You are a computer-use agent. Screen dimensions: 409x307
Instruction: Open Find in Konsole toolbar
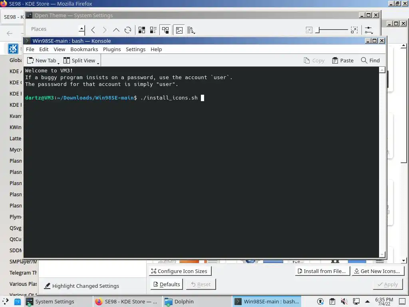click(370, 61)
